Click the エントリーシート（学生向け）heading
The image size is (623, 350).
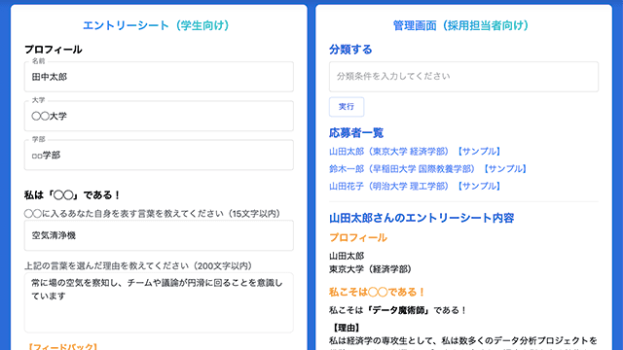[x=156, y=25]
